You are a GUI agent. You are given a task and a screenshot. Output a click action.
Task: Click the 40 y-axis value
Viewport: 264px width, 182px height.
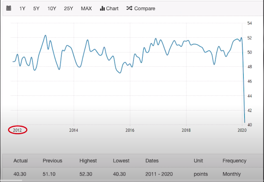[250, 125]
